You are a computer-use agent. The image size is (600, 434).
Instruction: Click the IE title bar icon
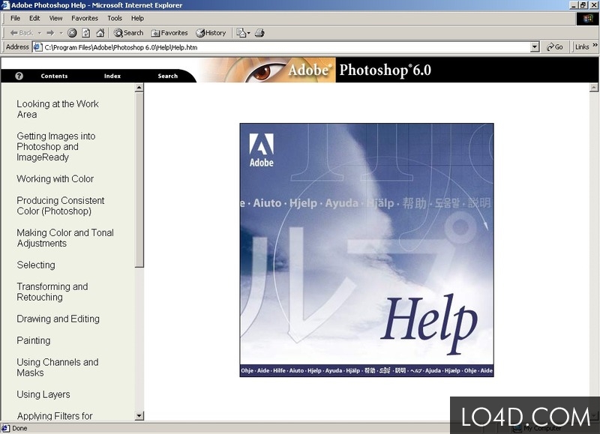pos(5,5)
